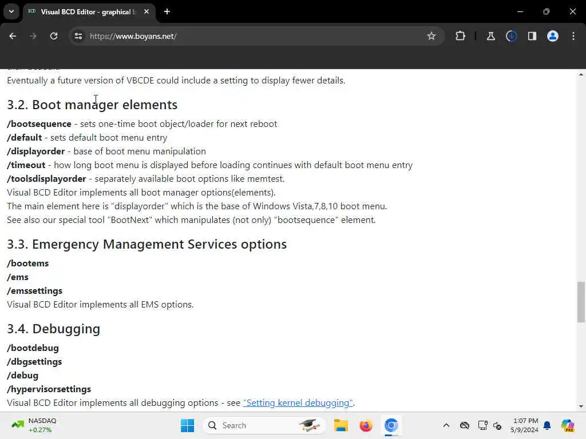The width and height of the screenshot is (586, 439).
Task: Click 'Visual BCD Editor implements all EMS options.'
Action: point(100,305)
